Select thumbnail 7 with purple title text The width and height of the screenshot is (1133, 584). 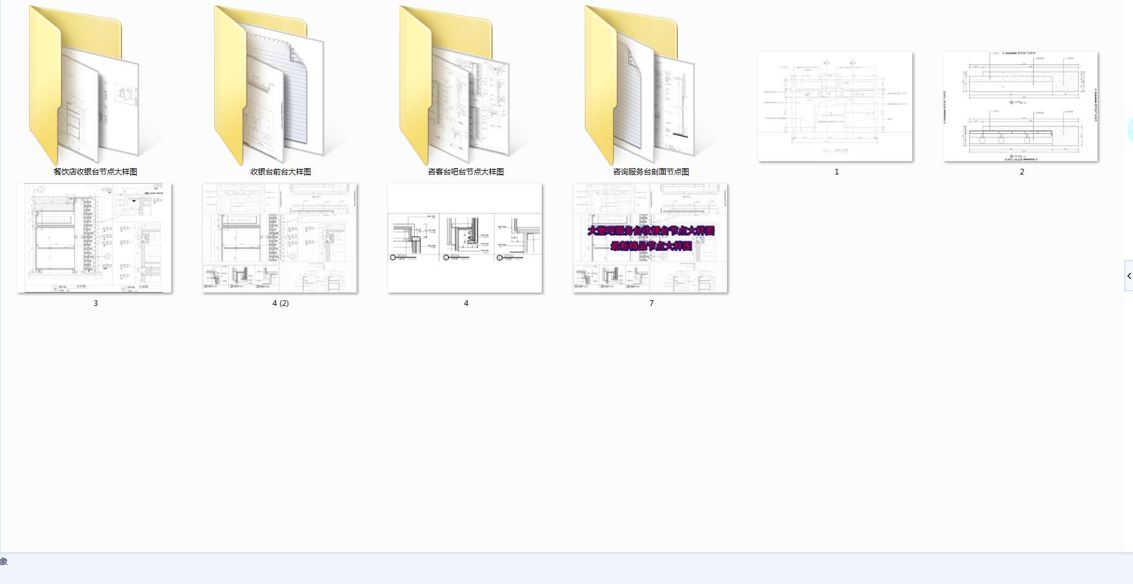pos(650,238)
